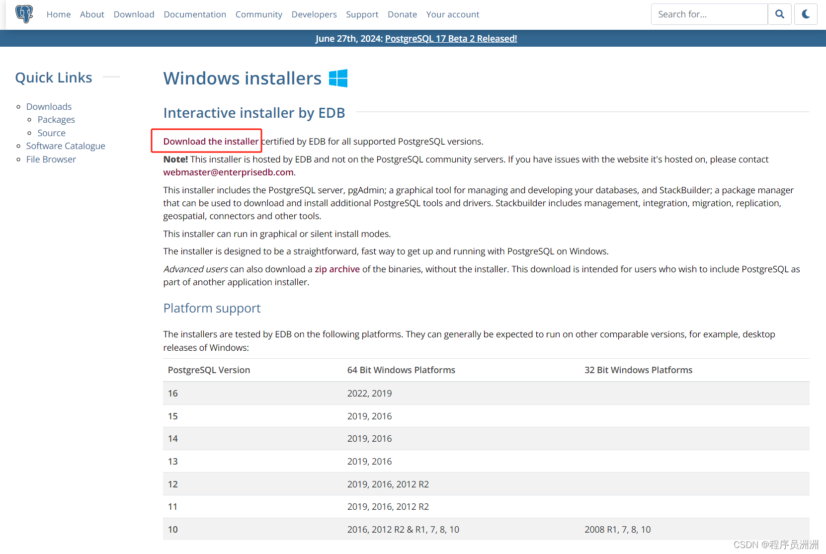Toggle dark mode moon icon
Viewport: 826px width, 554px height.
(x=806, y=14)
